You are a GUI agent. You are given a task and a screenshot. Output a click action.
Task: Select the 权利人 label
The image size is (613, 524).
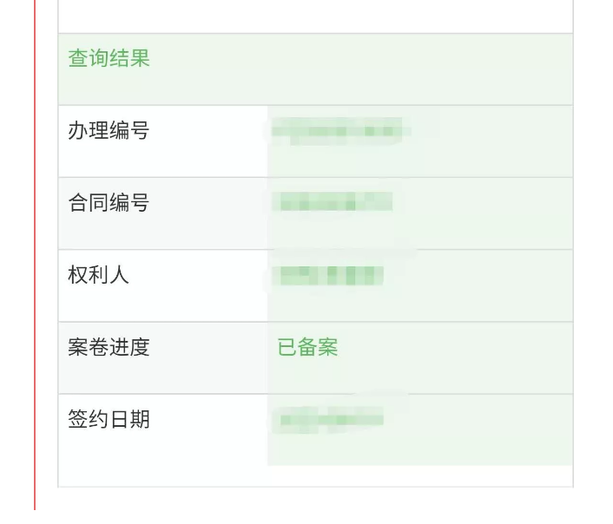[98, 275]
